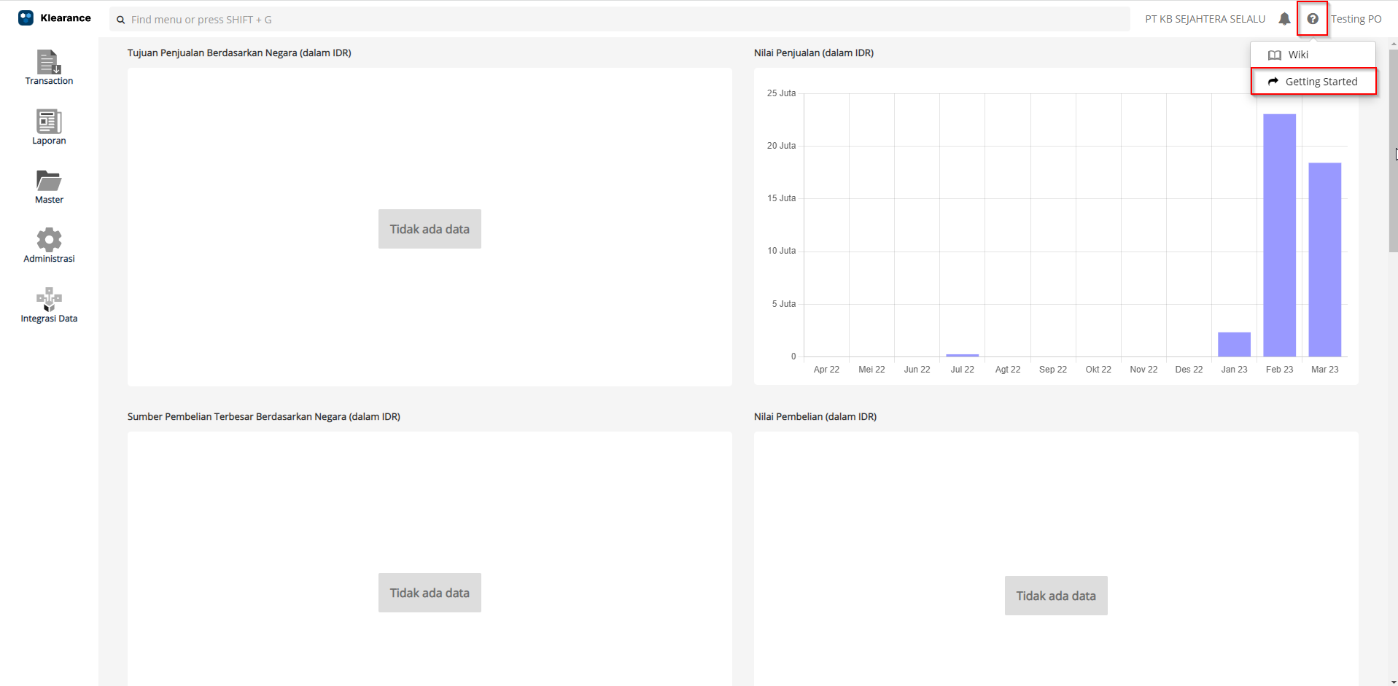This screenshot has height=686, width=1398.
Task: Open the Master folder icon
Action: coord(49,186)
